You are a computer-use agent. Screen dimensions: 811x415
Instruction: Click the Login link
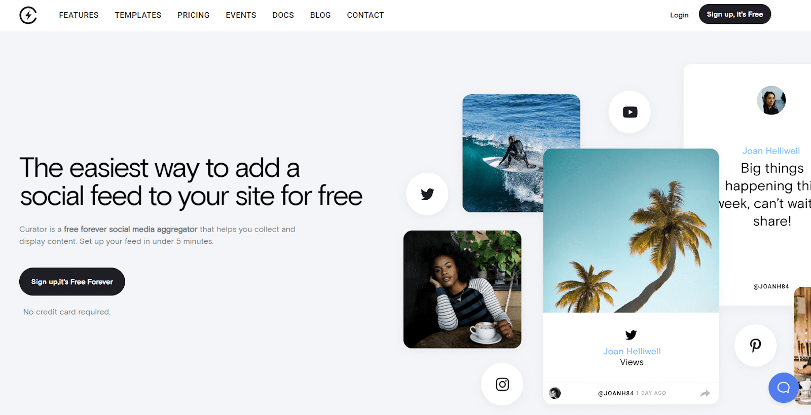pyautogui.click(x=679, y=15)
